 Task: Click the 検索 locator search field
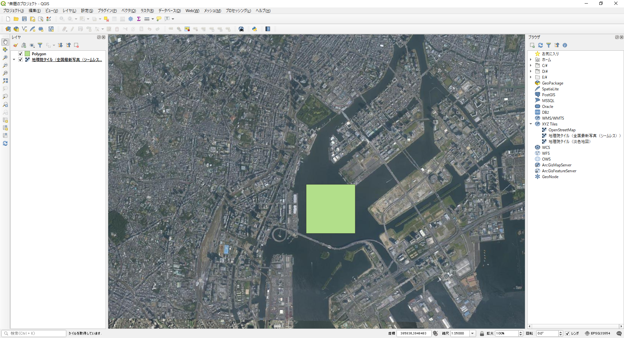coord(34,333)
